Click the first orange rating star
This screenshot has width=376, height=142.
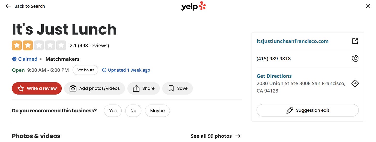click(17, 46)
